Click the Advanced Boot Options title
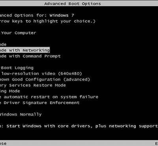 tap(73, 4)
